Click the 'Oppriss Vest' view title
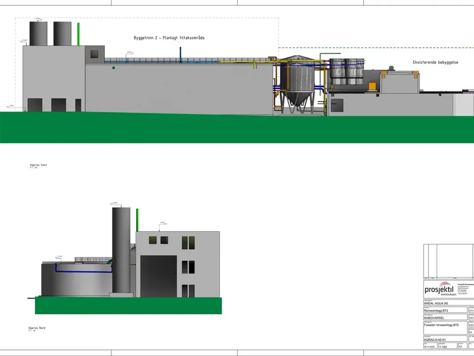474x356 pixels. coord(38,165)
